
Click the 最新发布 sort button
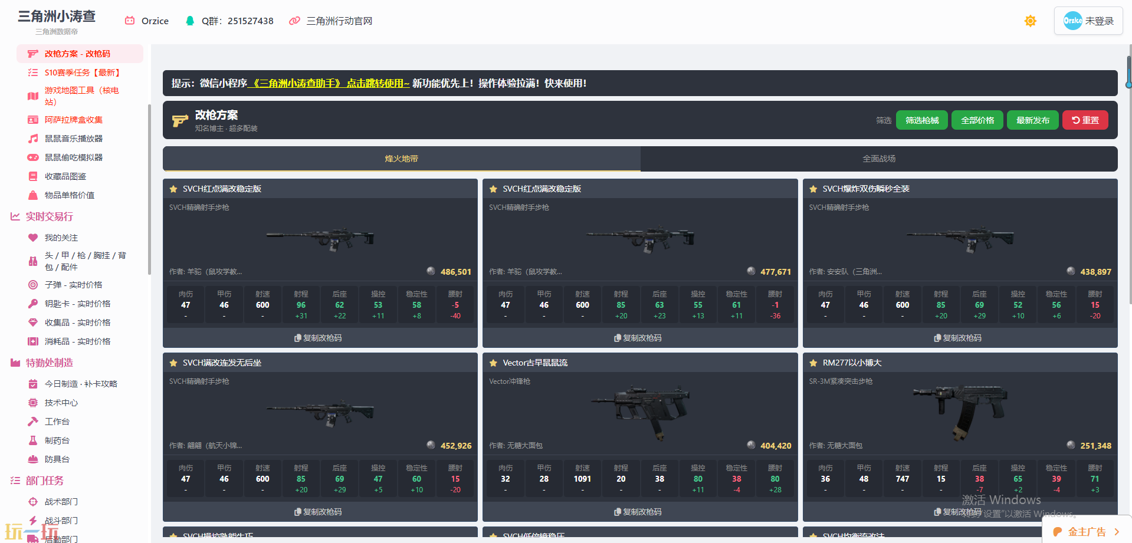[1033, 120]
